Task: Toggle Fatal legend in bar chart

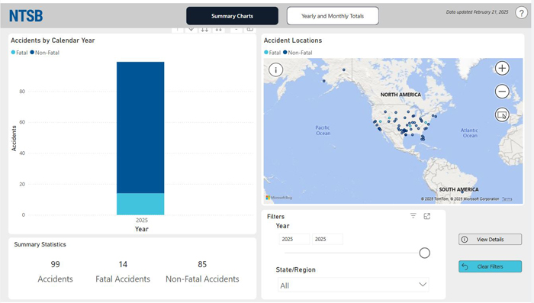Action: tap(19, 53)
